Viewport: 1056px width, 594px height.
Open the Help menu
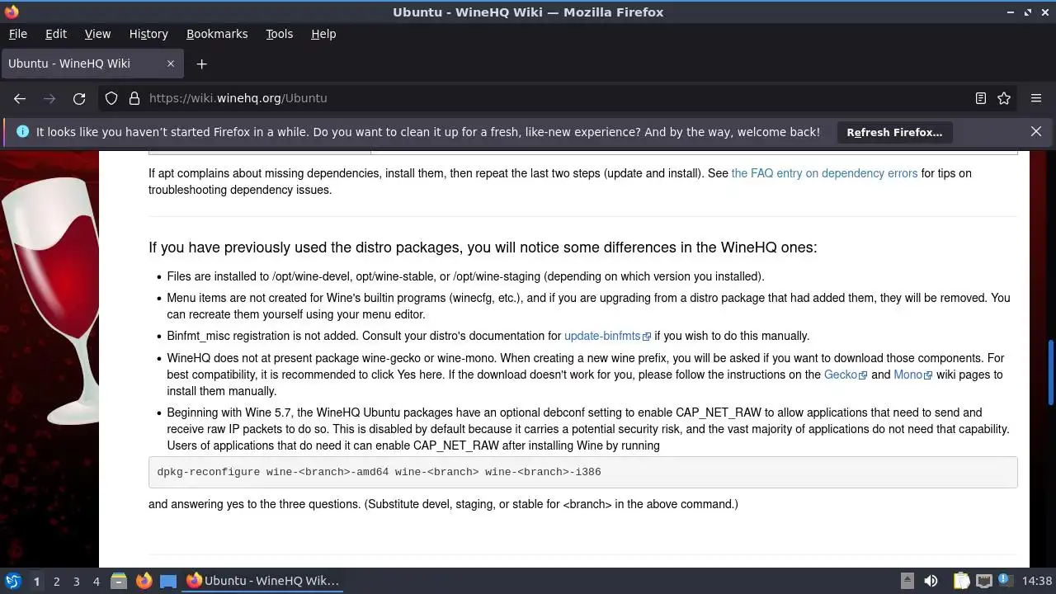(323, 34)
